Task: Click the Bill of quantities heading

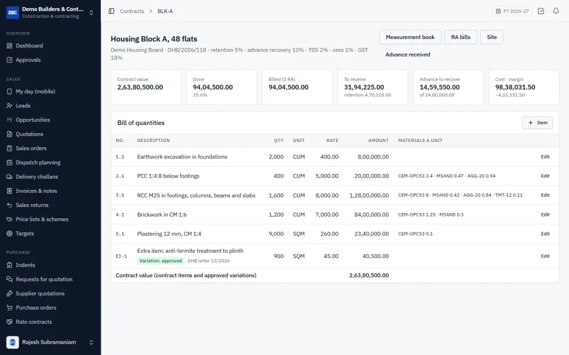Action: point(141,123)
